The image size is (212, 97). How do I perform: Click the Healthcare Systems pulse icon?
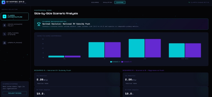4,34
